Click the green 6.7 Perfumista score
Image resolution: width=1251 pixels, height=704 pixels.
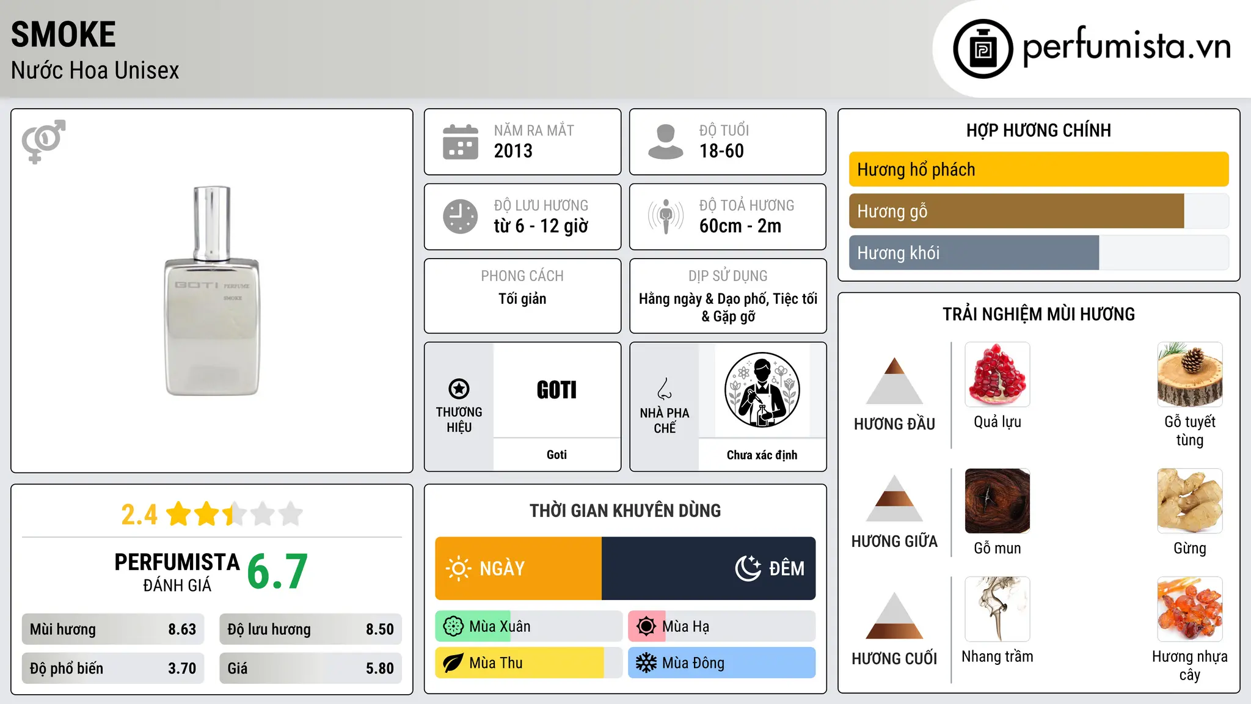tap(277, 572)
